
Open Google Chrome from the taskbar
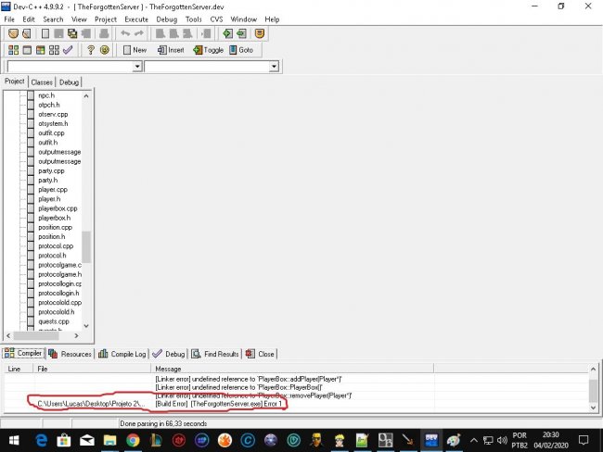(133, 440)
